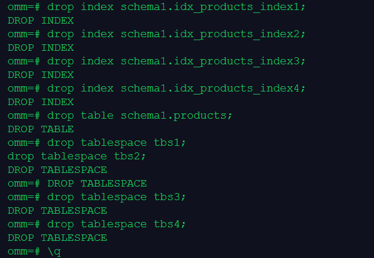Click the word 'table' in the drop table command
The height and width of the screenshot is (258, 374).
coord(97,116)
